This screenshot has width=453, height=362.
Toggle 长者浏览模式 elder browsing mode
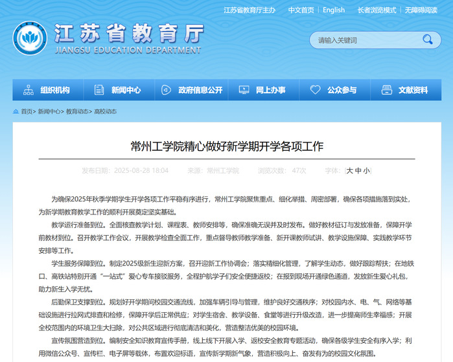[x=377, y=10]
